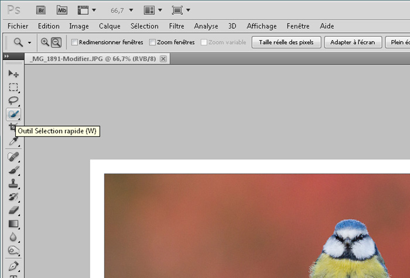Click the Taille réelle des pixels button
Screen dimensions: 410x278
point(286,42)
